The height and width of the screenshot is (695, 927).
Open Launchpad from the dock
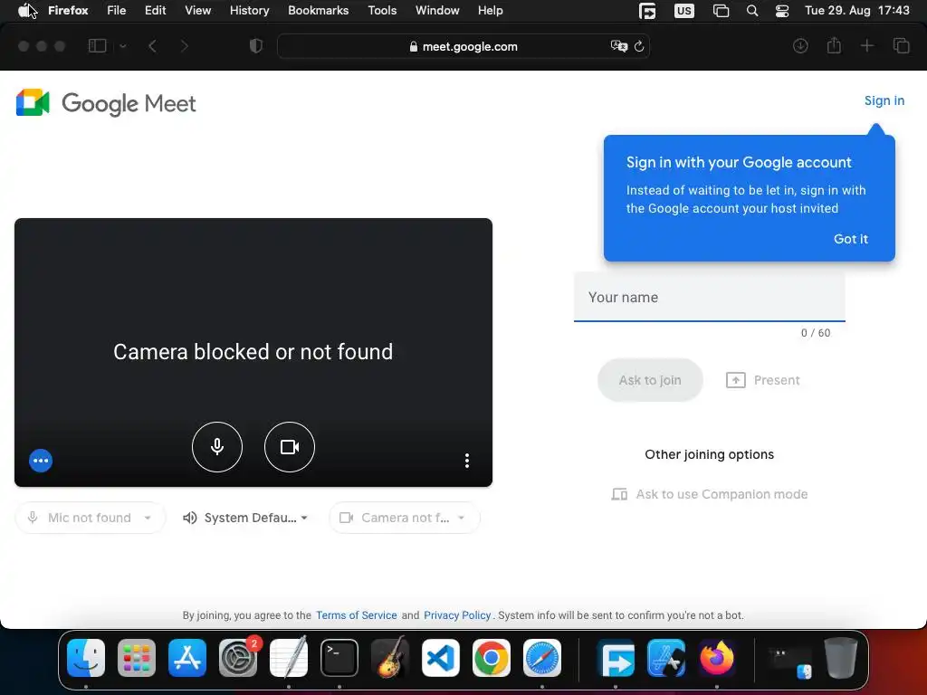[x=137, y=657]
